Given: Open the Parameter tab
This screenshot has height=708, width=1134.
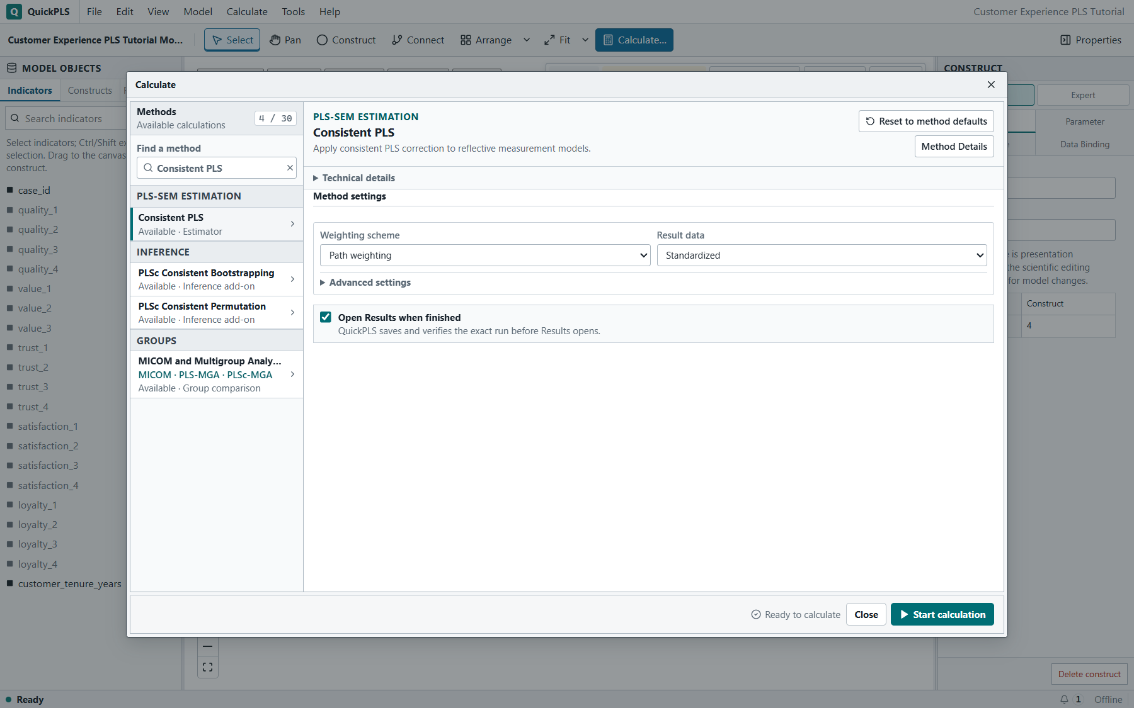Looking at the screenshot, I should coord(1084,121).
